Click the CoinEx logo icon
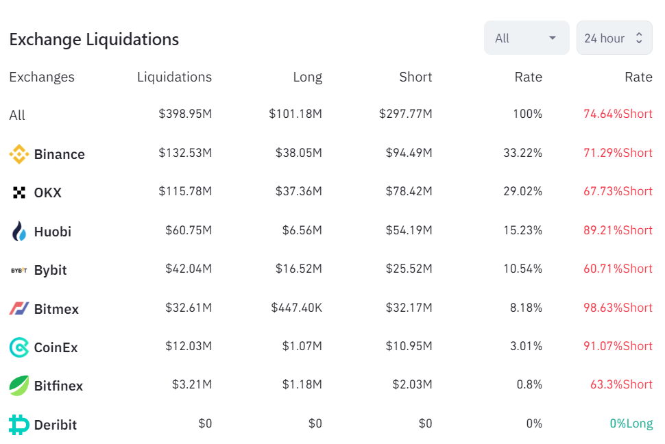 19,347
